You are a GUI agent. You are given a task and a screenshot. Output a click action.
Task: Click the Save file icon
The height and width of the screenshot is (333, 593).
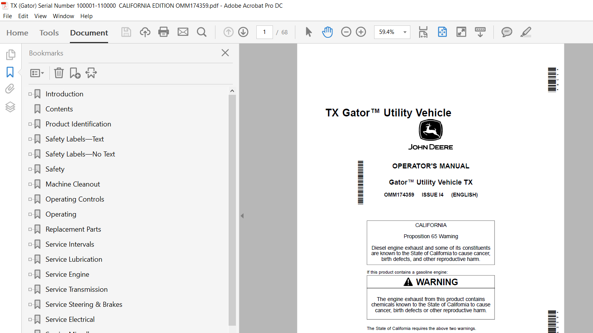pyautogui.click(x=126, y=32)
